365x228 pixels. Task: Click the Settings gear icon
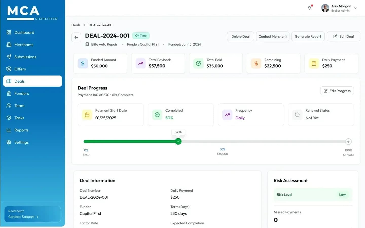click(9, 142)
